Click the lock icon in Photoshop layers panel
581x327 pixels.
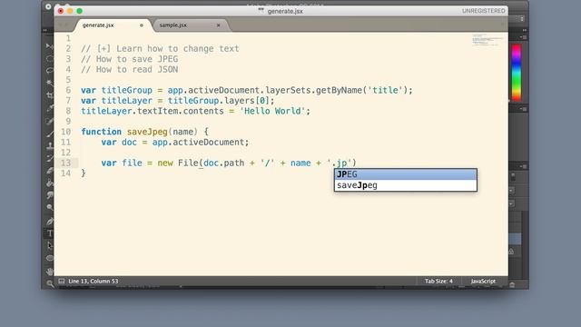[x=511, y=252]
